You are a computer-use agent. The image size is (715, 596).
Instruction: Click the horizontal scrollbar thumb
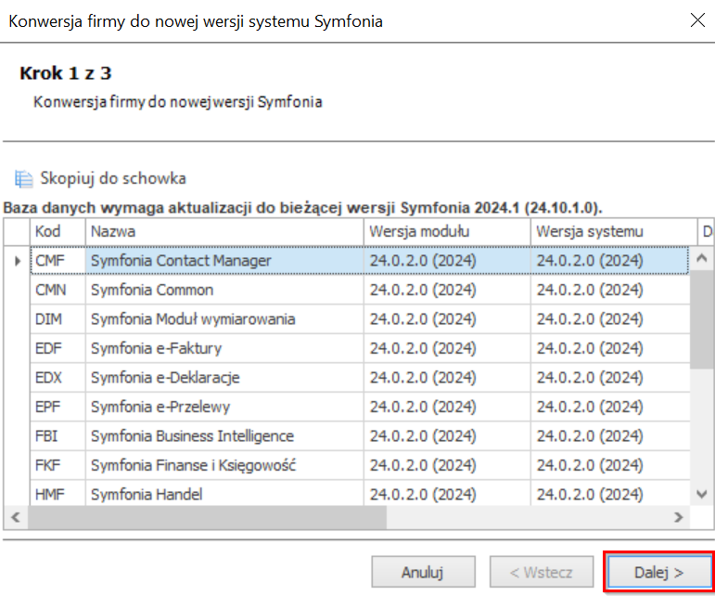coord(207,517)
